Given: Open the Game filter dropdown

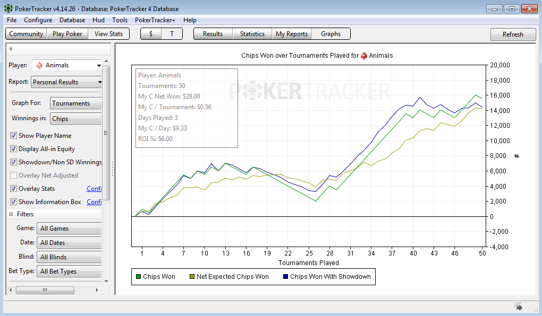Looking at the screenshot, I should pyautogui.click(x=69, y=229).
